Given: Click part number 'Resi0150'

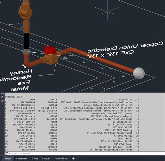Looking at the screenshot, I should click(x=52, y=119).
